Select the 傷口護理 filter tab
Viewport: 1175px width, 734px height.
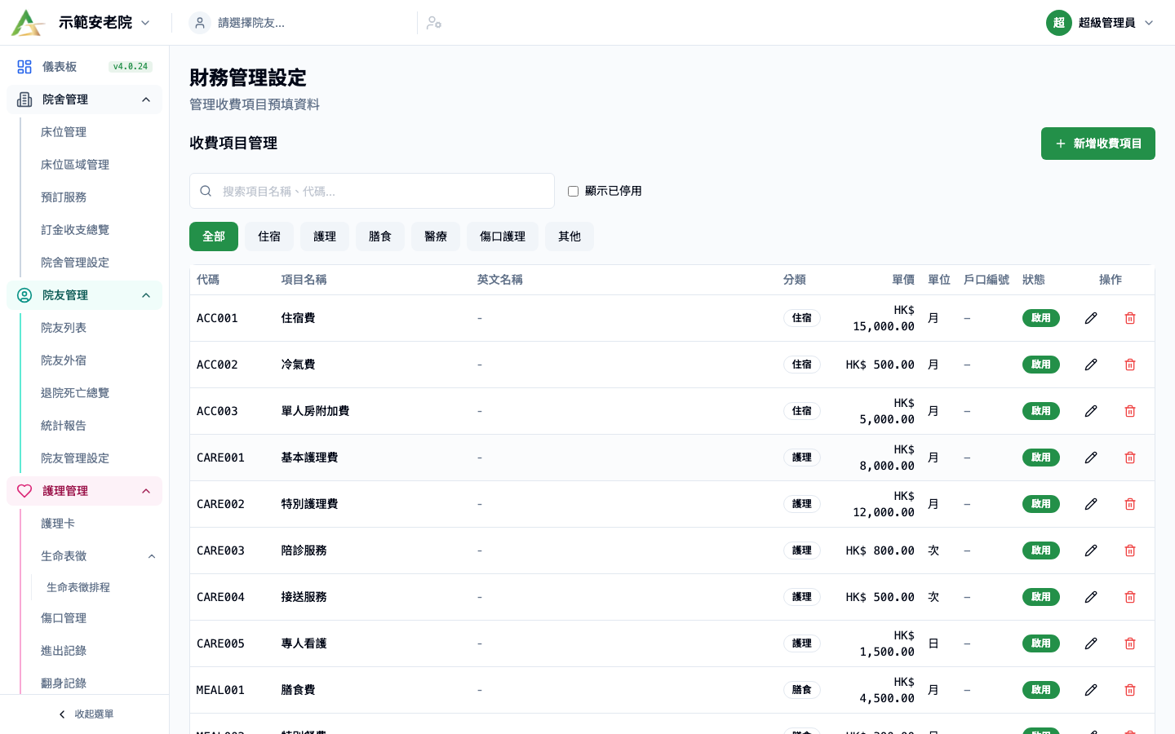pyautogui.click(x=503, y=237)
